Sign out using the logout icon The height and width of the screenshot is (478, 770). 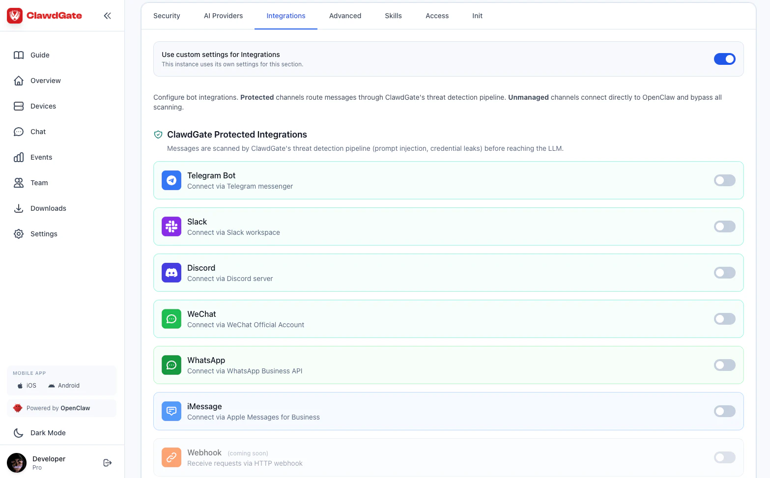click(108, 463)
